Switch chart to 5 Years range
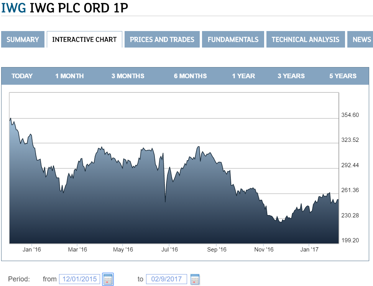This screenshot has width=373, height=286. click(343, 76)
